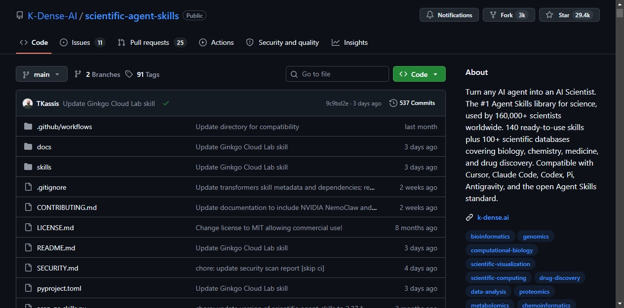Open the skills folder name
This screenshot has width=624, height=308.
click(x=44, y=167)
